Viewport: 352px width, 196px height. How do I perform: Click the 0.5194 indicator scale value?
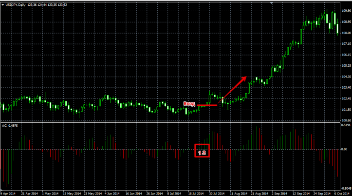(346, 127)
